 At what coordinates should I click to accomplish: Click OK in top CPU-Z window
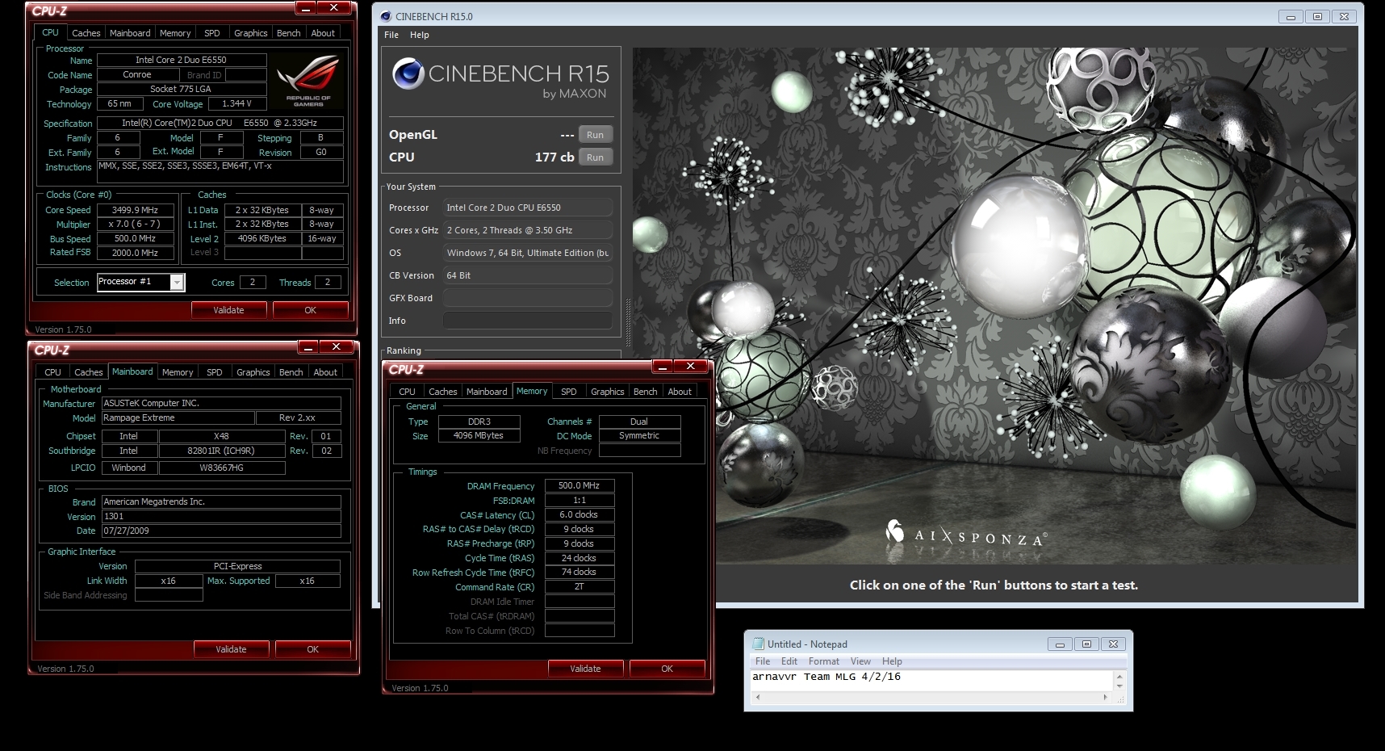point(310,310)
